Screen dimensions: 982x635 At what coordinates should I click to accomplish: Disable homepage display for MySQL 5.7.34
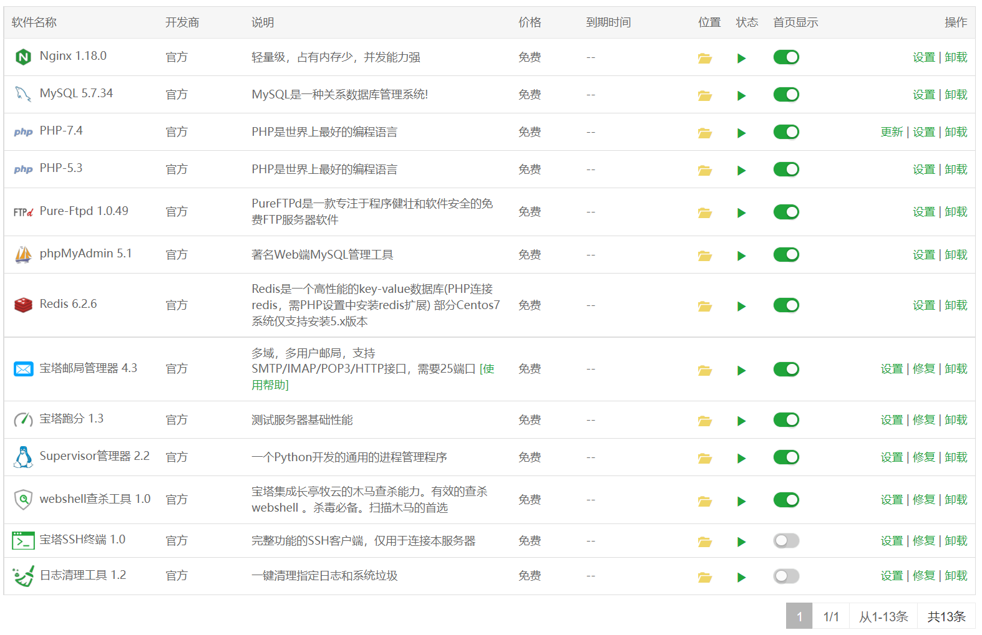[786, 95]
